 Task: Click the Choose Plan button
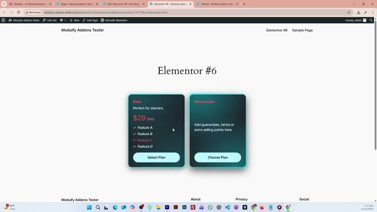click(218, 157)
